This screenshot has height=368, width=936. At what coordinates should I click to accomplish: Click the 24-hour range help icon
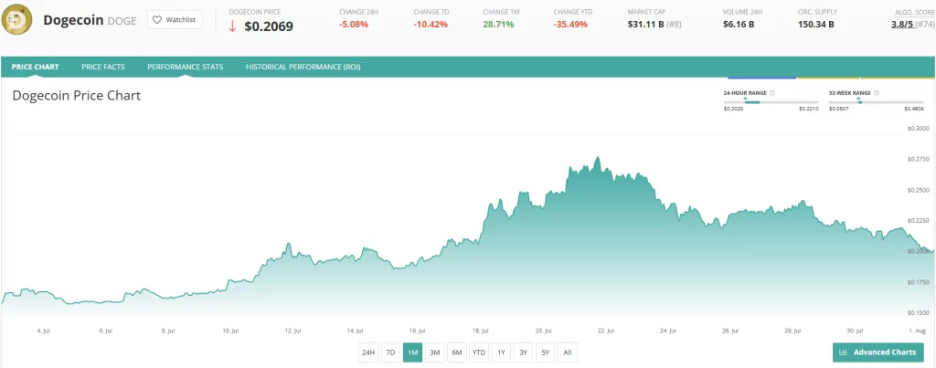coord(772,93)
